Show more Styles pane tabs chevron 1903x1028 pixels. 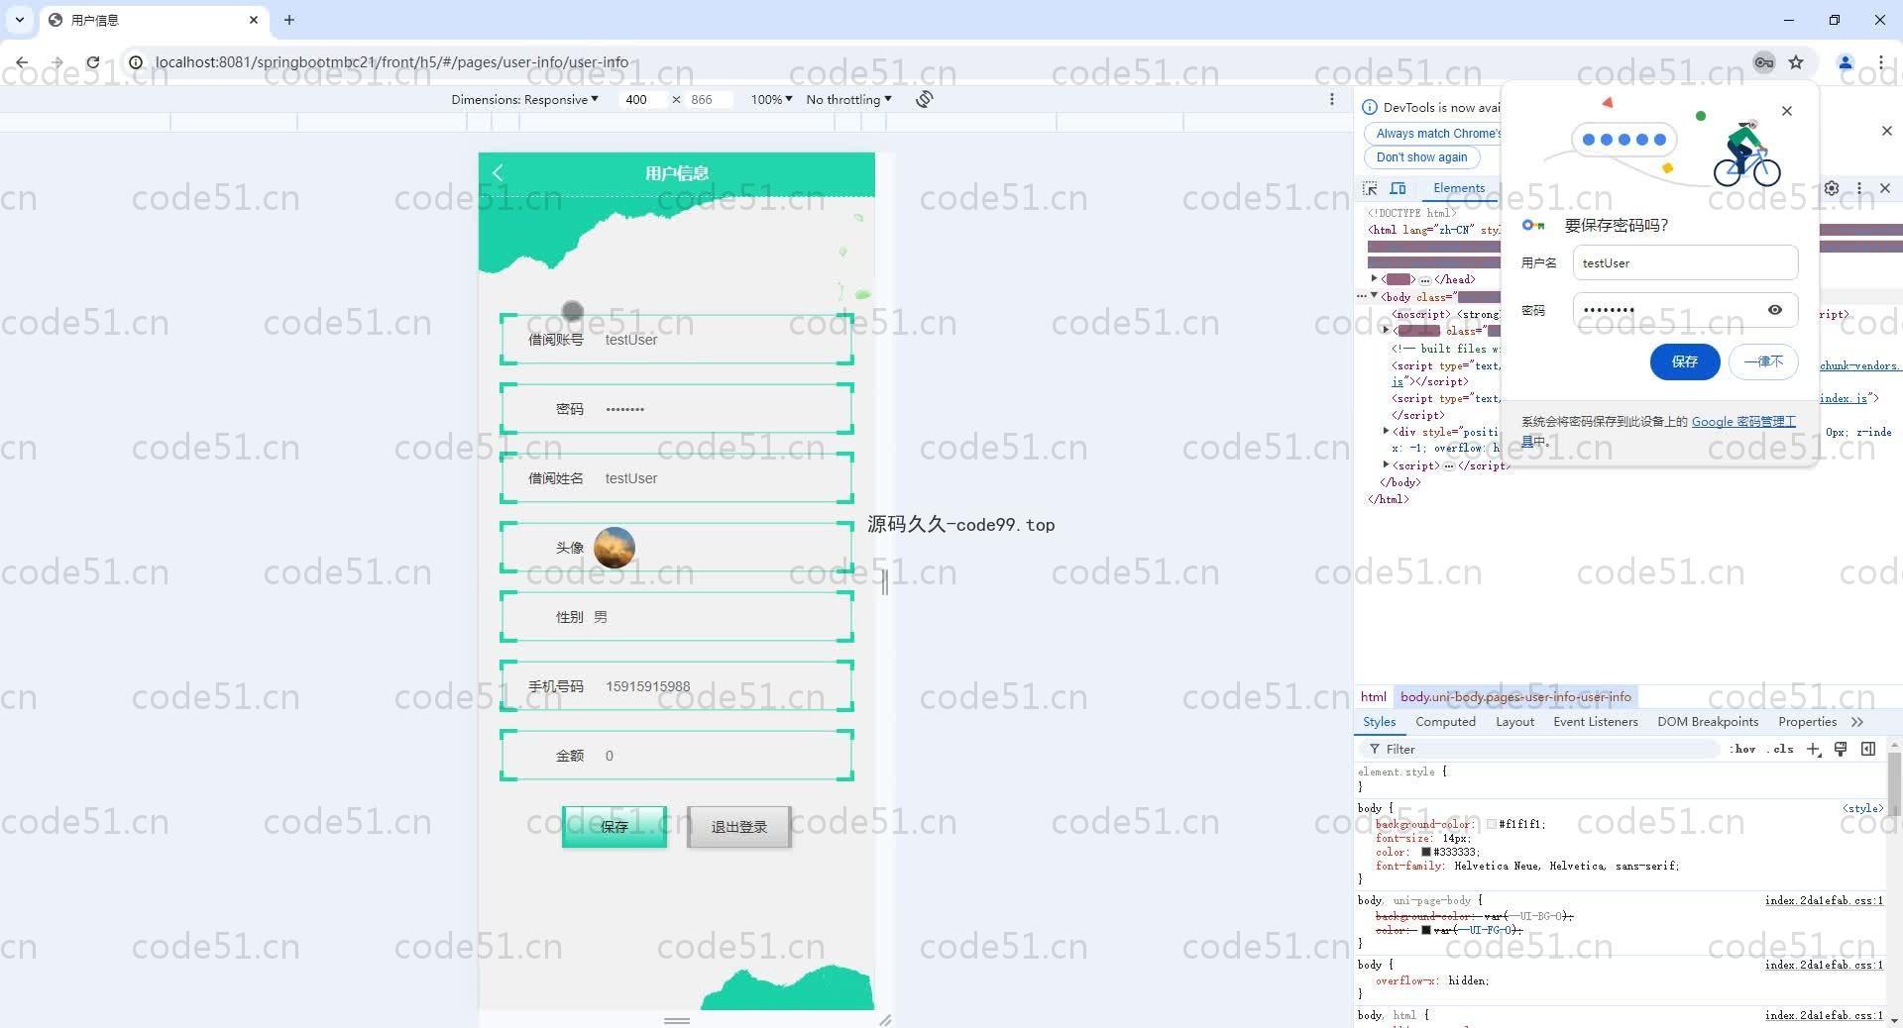coord(1856,722)
